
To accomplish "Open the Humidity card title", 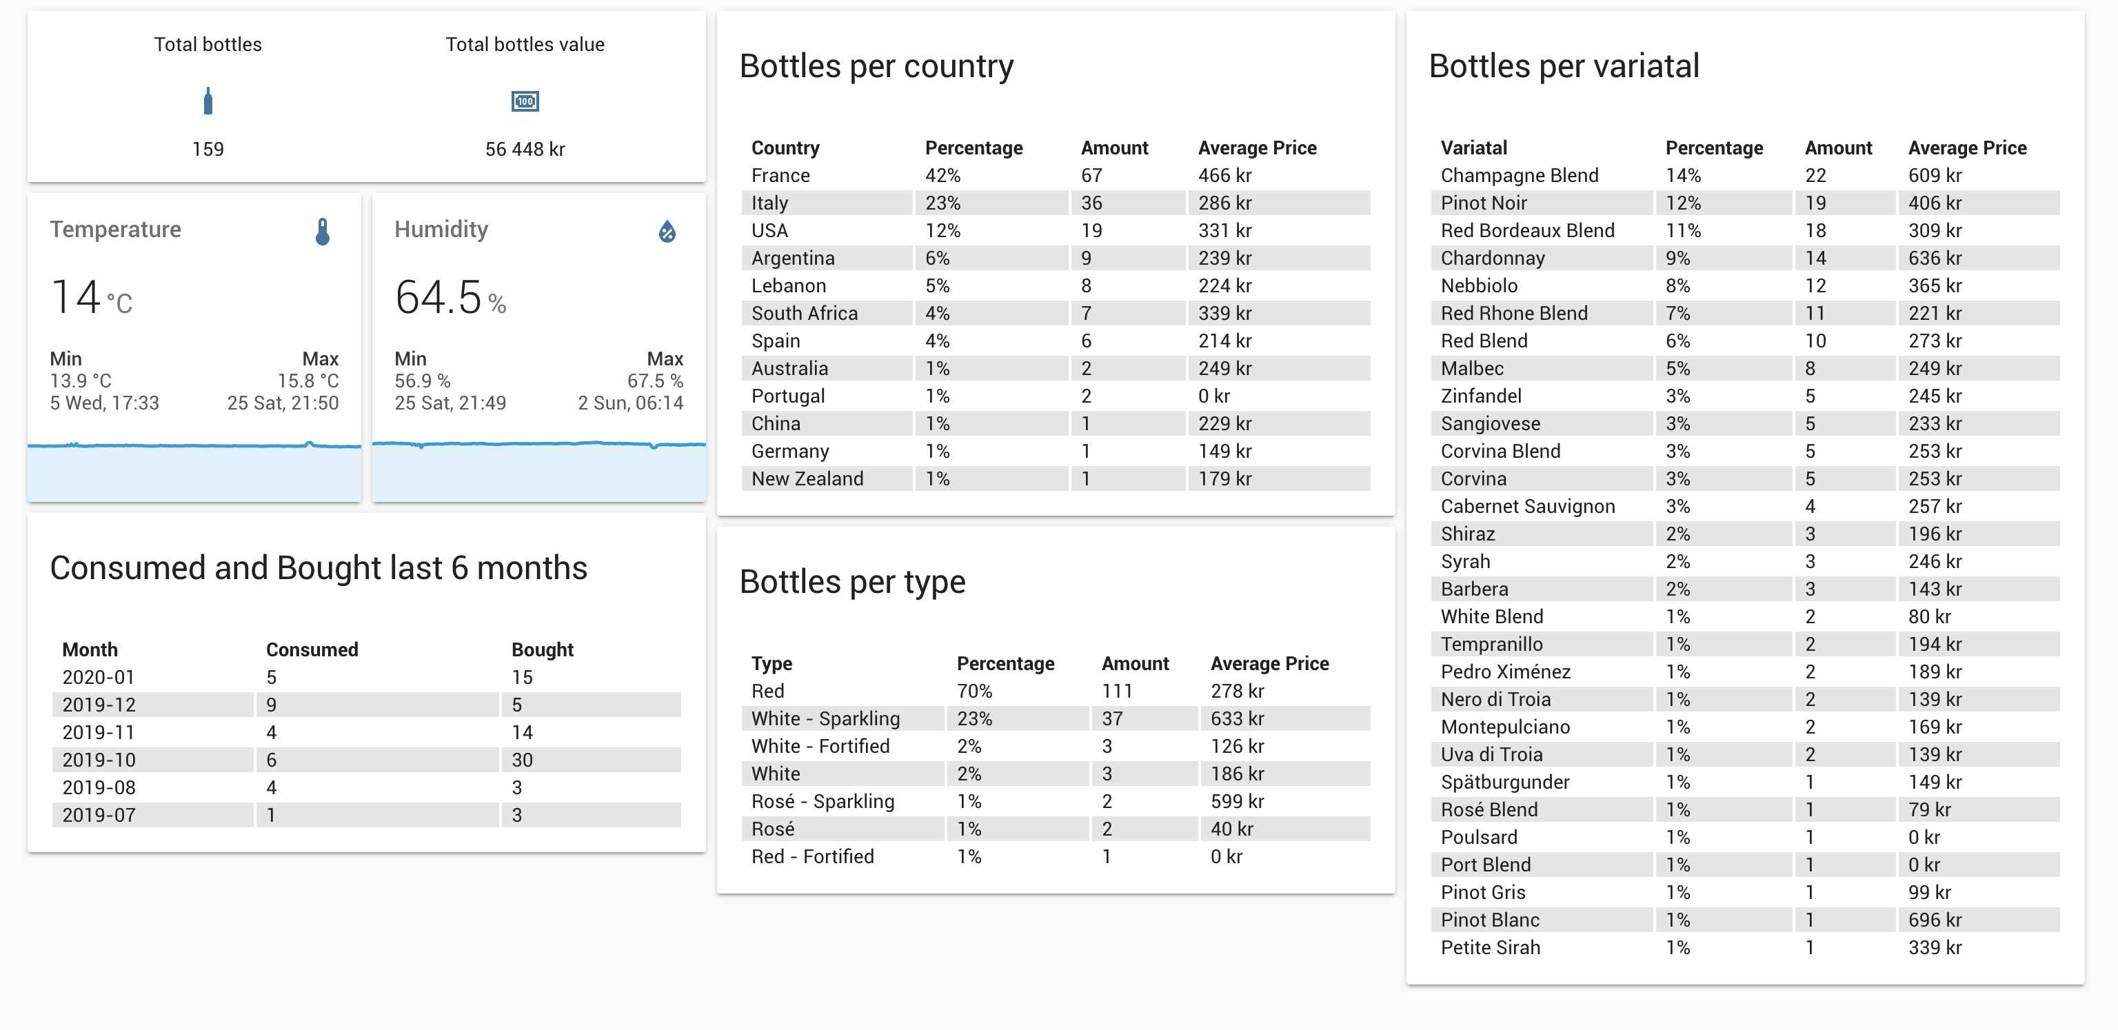I will [441, 230].
